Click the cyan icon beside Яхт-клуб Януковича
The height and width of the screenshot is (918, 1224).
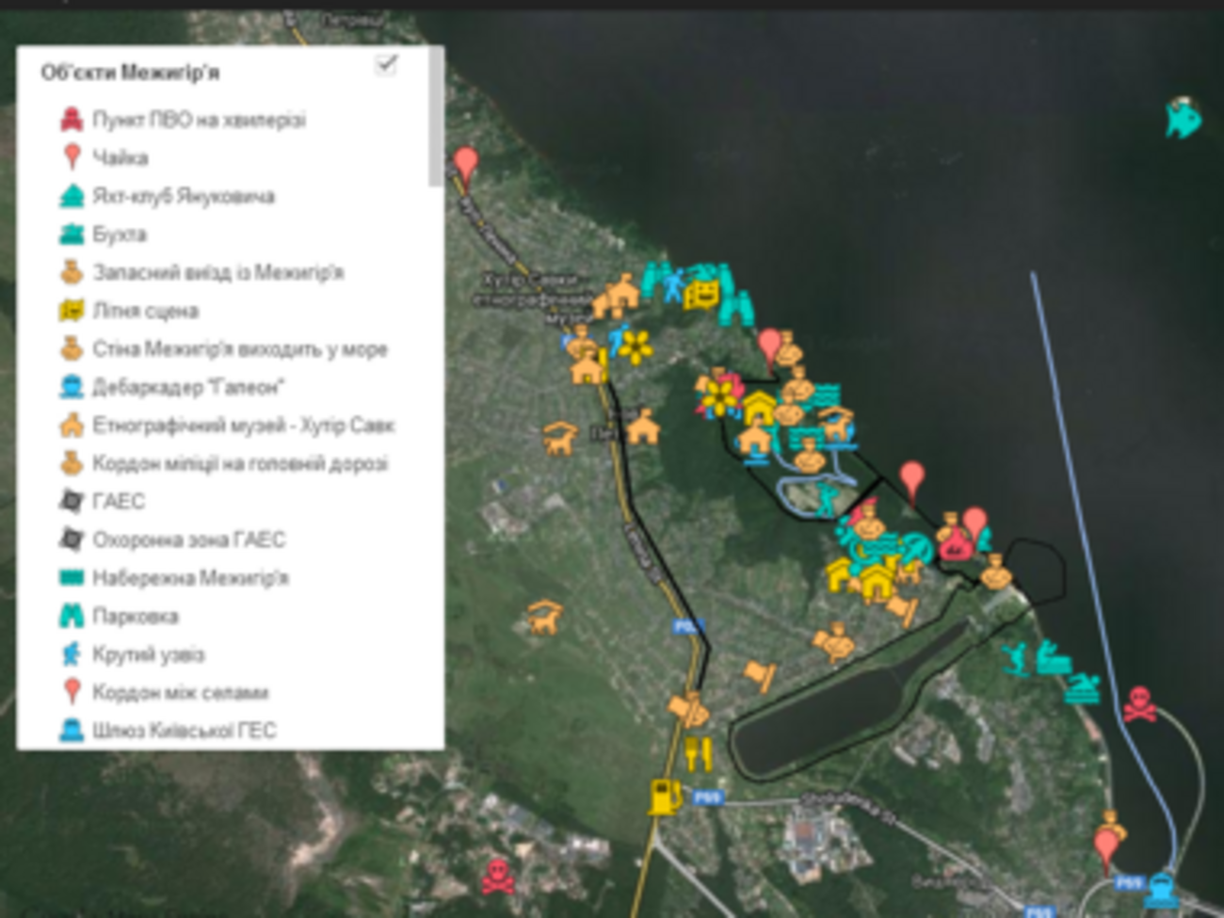pyautogui.click(x=72, y=196)
